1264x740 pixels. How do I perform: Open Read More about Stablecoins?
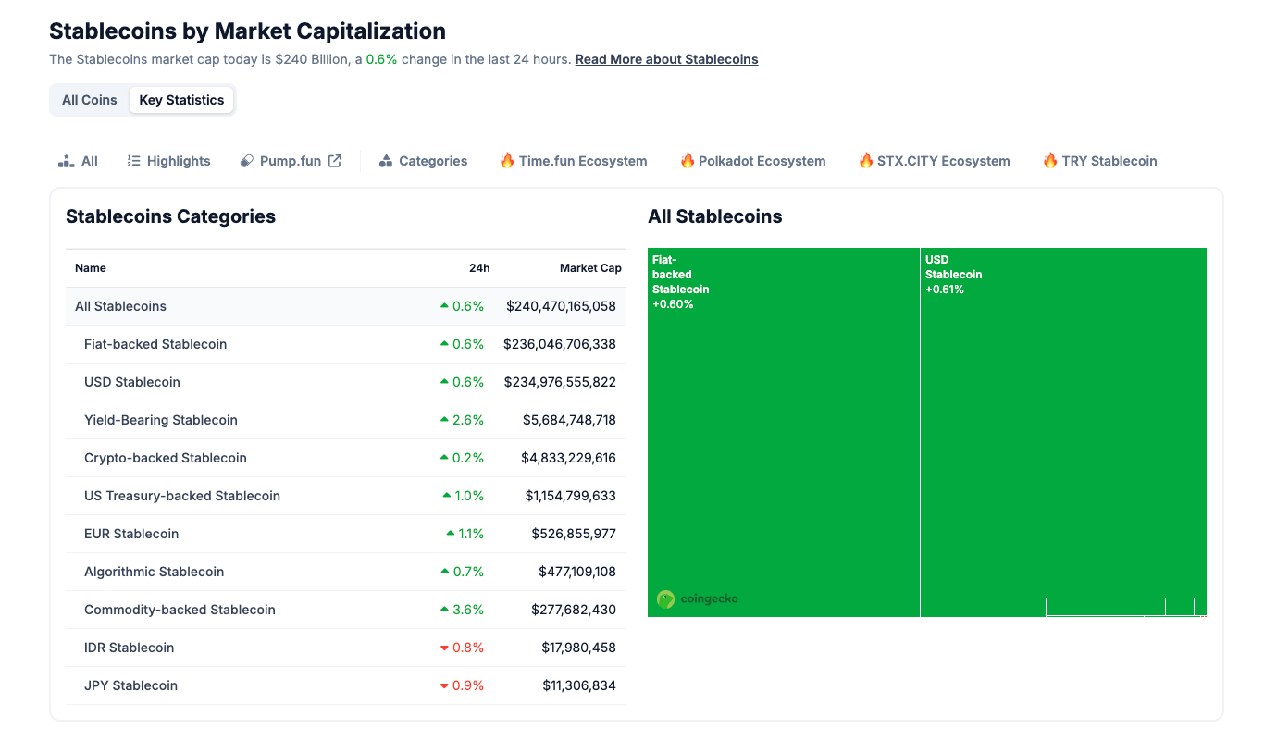coord(666,58)
